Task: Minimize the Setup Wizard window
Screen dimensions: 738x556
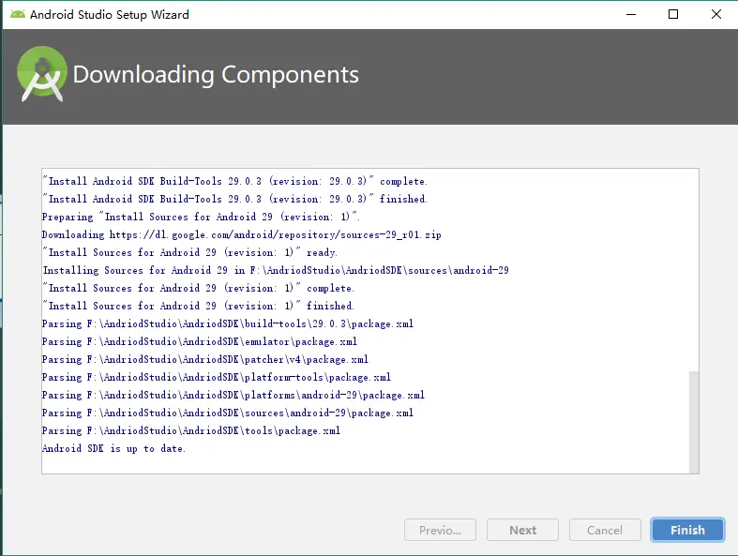Action: tap(631, 15)
